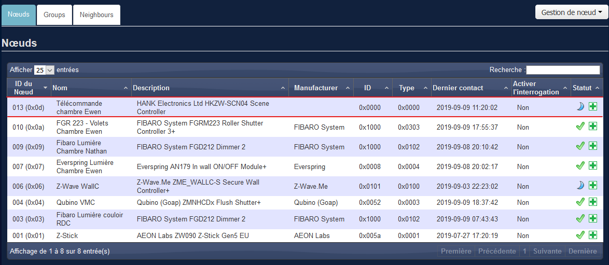Image resolution: width=609 pixels, height=265 pixels.
Task: Select the Z-Wave WallC name cell
Action: (x=91, y=187)
